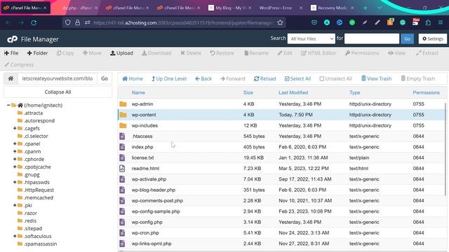Create a new Folder from toolbar
The height and width of the screenshot is (252, 449).
pos(37,53)
